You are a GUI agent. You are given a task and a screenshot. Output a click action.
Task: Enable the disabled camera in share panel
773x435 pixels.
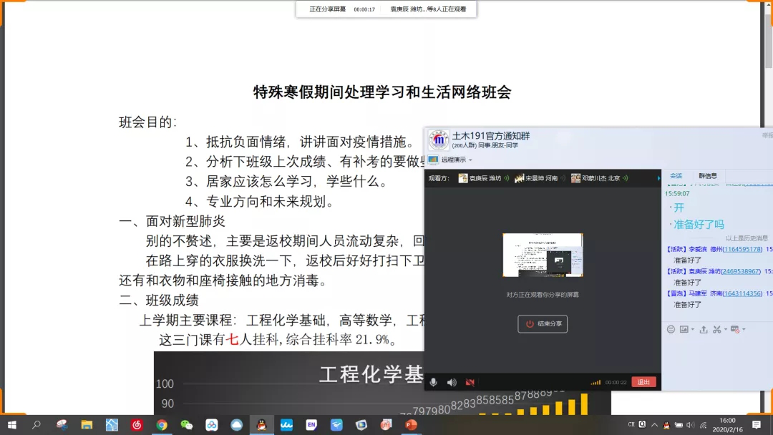click(470, 382)
